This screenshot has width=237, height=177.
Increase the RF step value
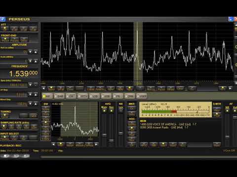click(36, 94)
